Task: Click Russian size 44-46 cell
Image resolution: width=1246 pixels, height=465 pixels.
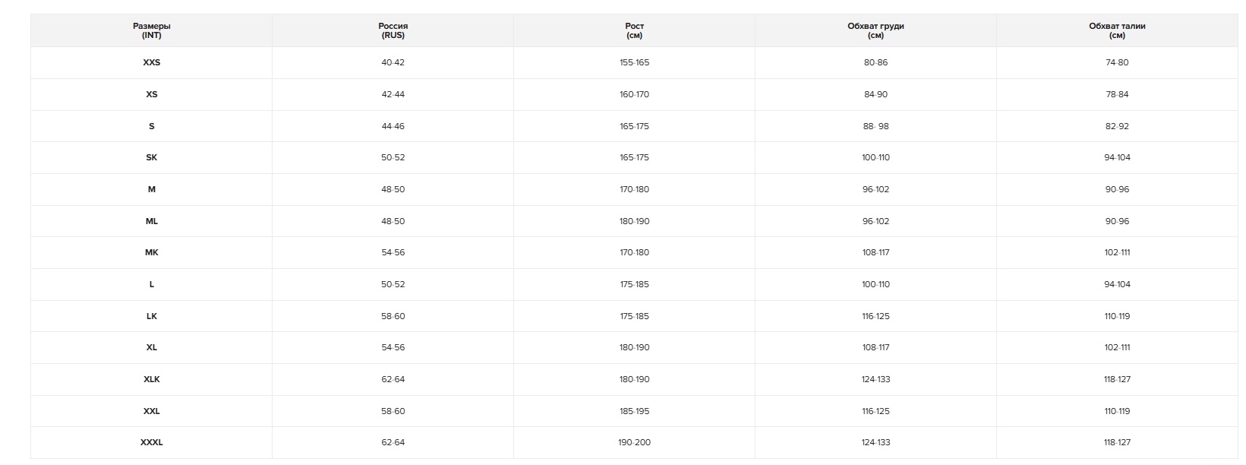Action: click(393, 126)
